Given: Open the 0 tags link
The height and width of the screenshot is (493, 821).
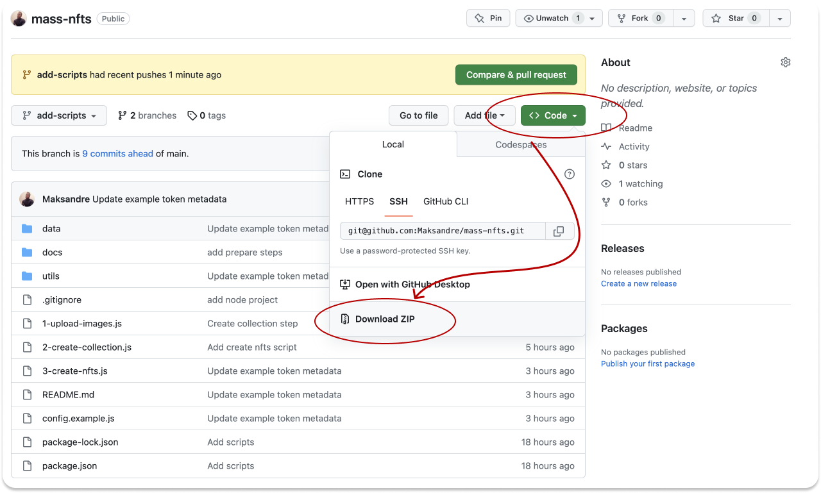Looking at the screenshot, I should pyautogui.click(x=207, y=115).
